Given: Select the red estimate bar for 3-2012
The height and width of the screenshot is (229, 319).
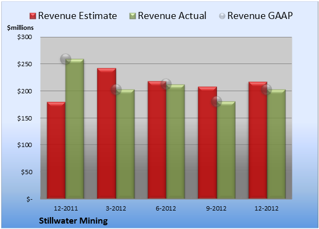Looking at the screenshot, I should (106, 133).
